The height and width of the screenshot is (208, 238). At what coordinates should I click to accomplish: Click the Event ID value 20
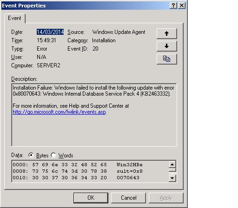(x=95, y=49)
